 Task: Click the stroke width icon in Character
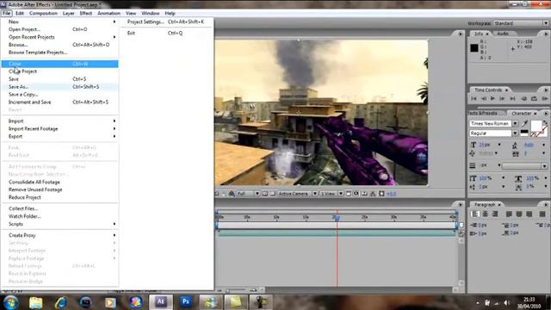pos(473,165)
